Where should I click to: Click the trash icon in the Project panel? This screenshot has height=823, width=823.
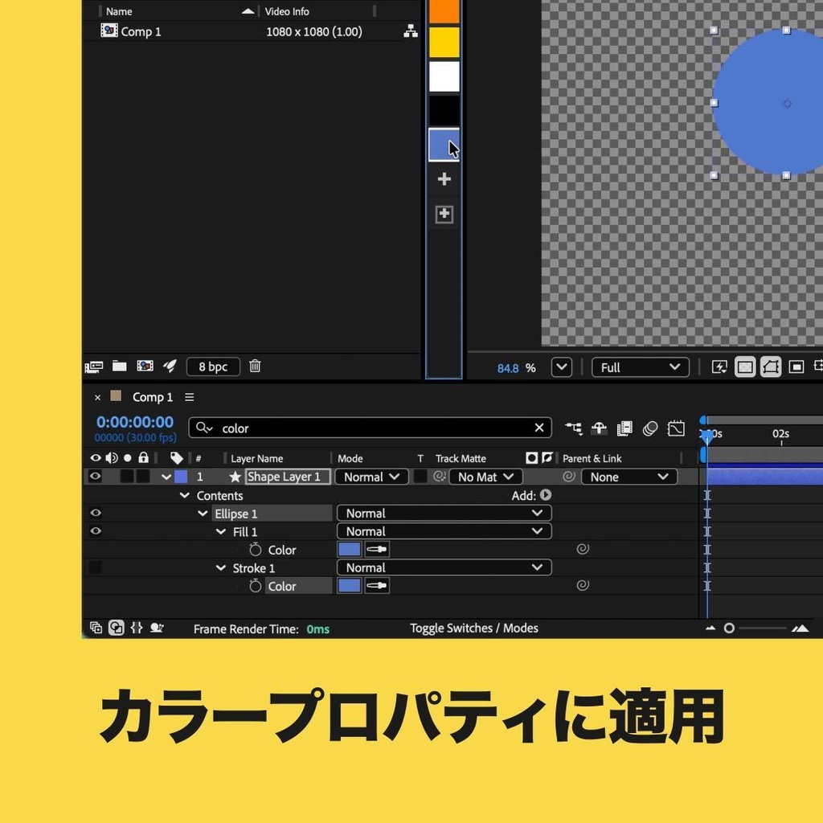tap(255, 366)
